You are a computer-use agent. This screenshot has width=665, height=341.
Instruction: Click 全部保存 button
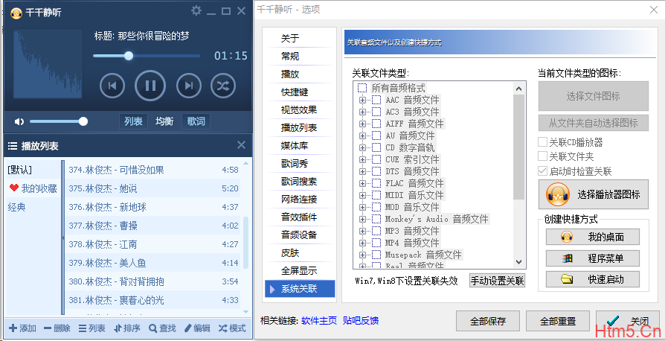click(488, 321)
